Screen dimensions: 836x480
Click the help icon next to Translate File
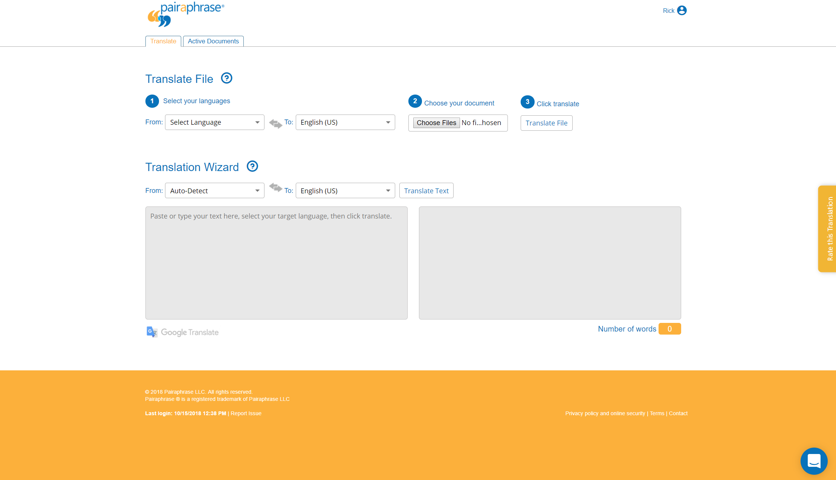tap(227, 78)
